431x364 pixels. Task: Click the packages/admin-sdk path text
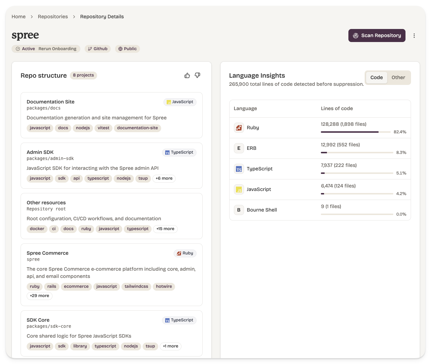point(50,159)
